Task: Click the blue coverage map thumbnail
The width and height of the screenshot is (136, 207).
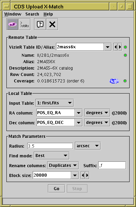Action: tap(114, 81)
